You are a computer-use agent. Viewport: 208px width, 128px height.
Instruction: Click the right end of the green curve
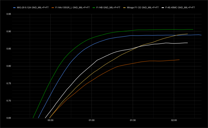[193, 29]
